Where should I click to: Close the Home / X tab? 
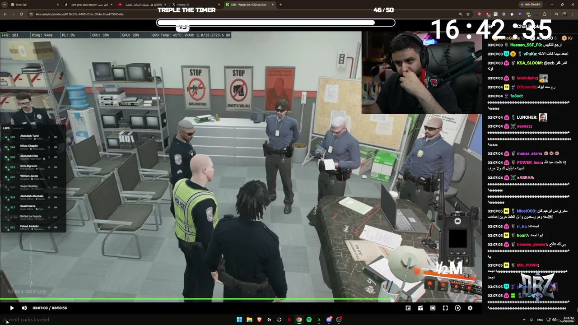(x=218, y=5)
